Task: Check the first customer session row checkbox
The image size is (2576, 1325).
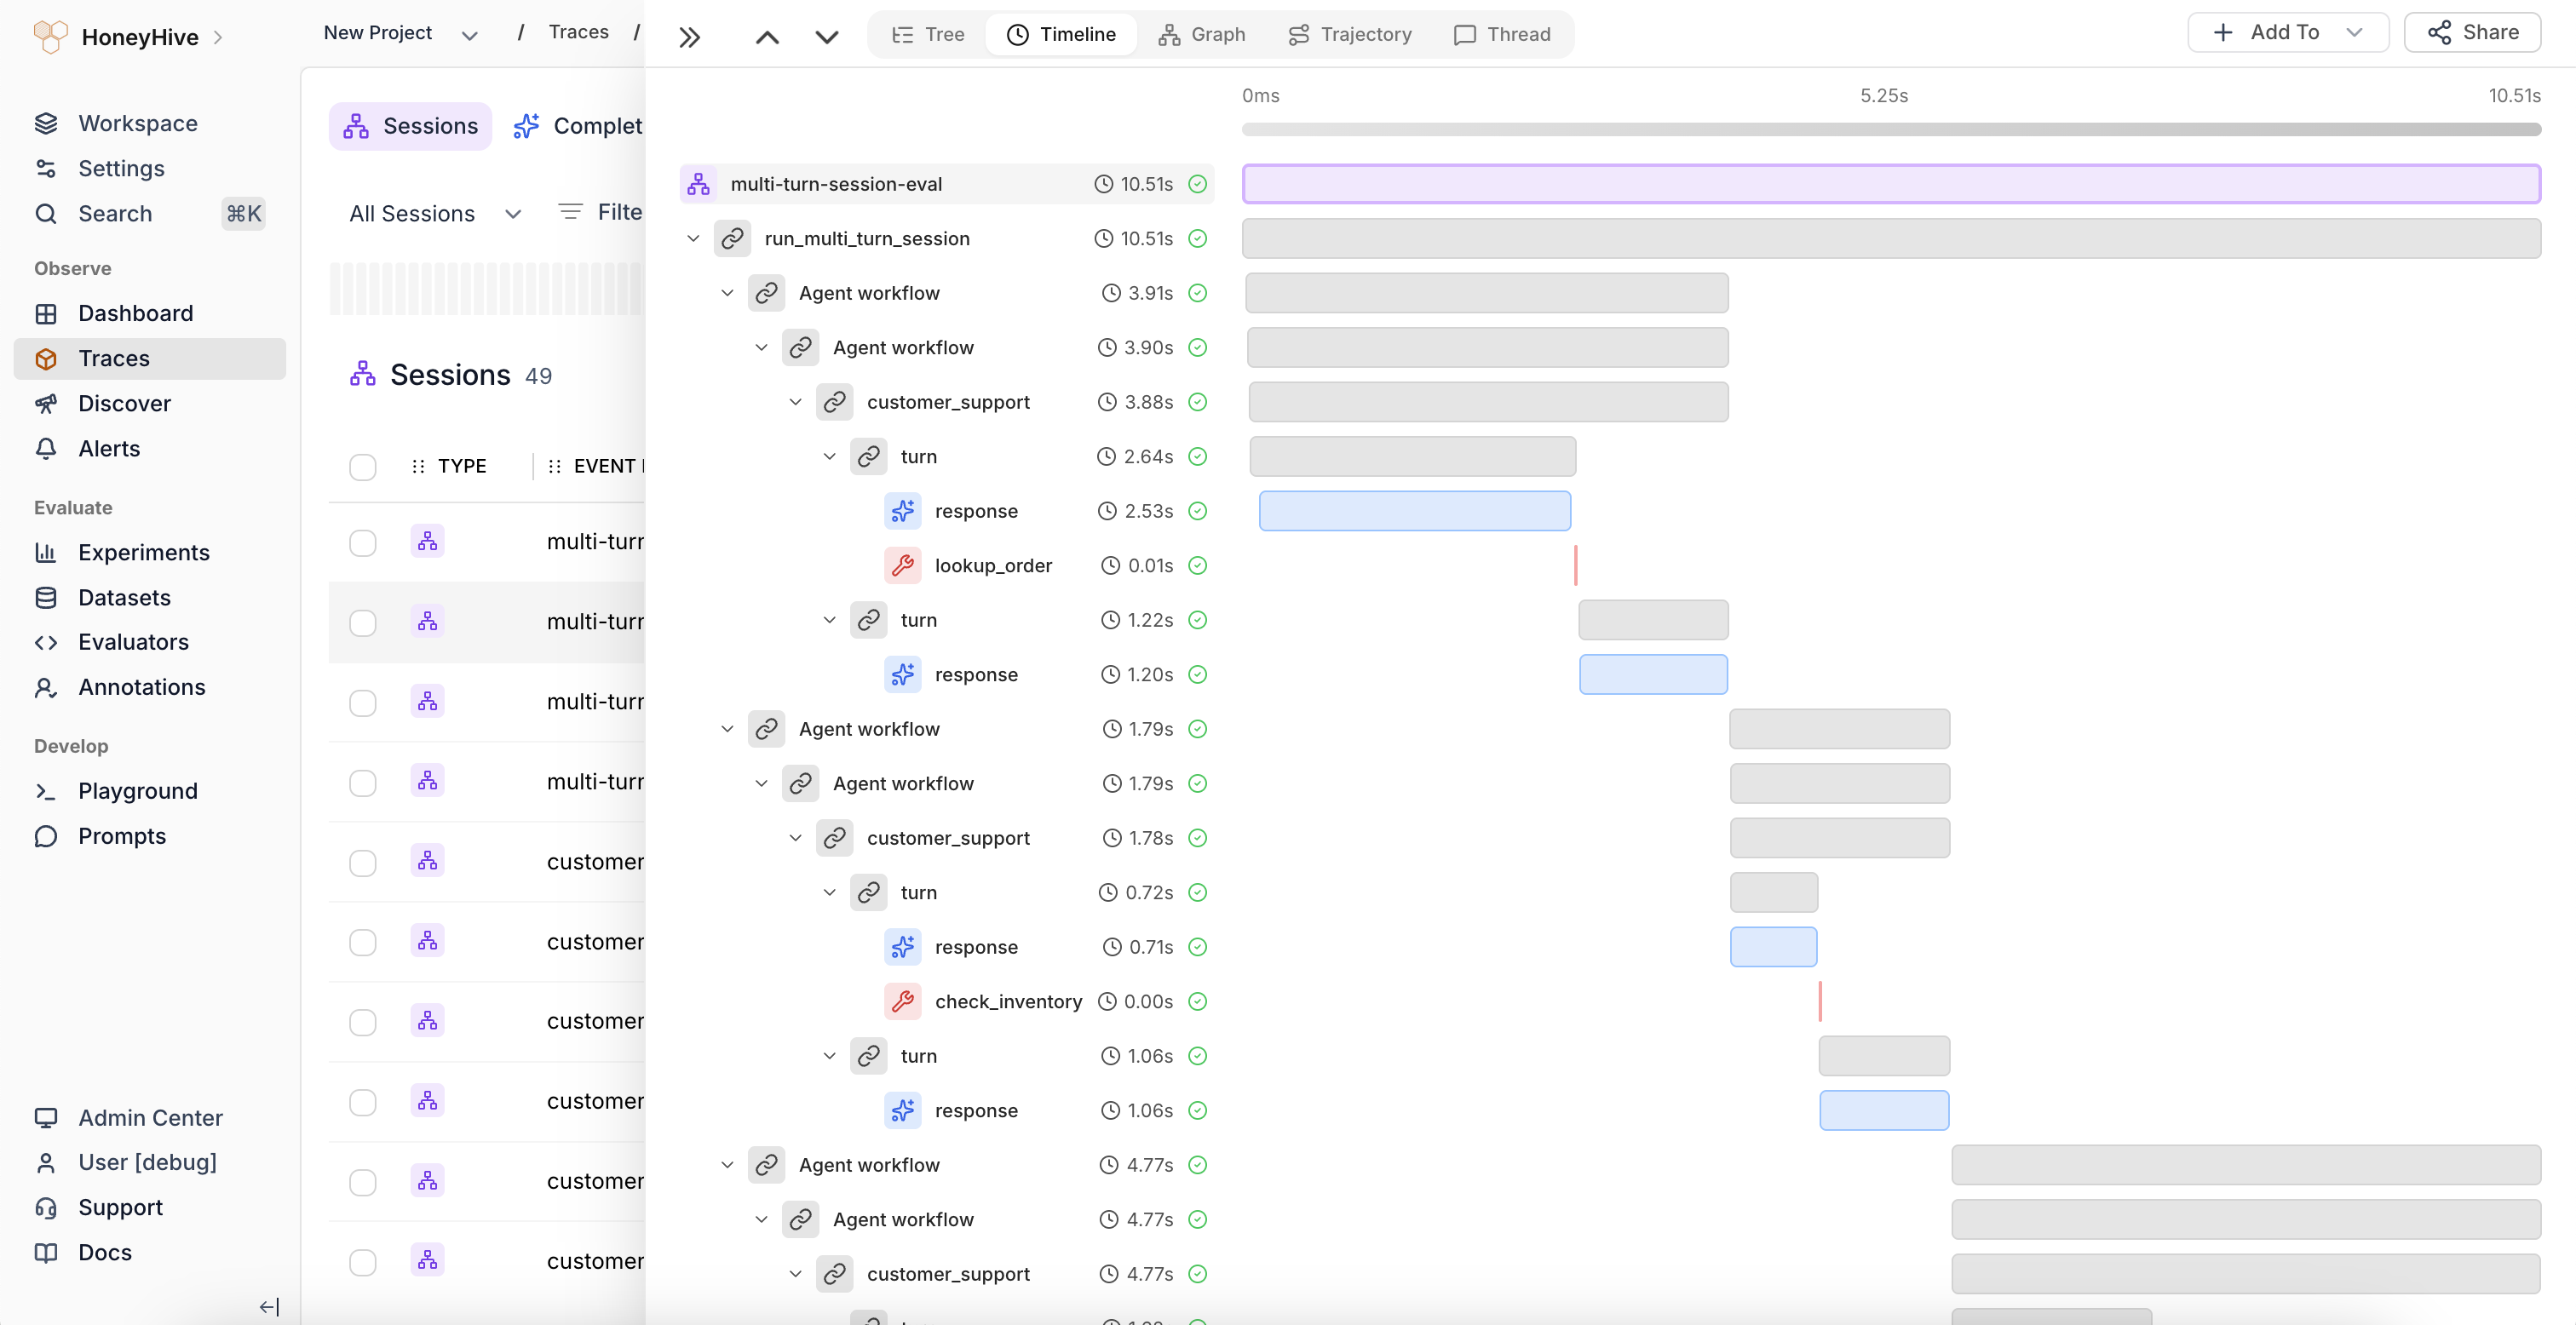Action: coord(363,863)
